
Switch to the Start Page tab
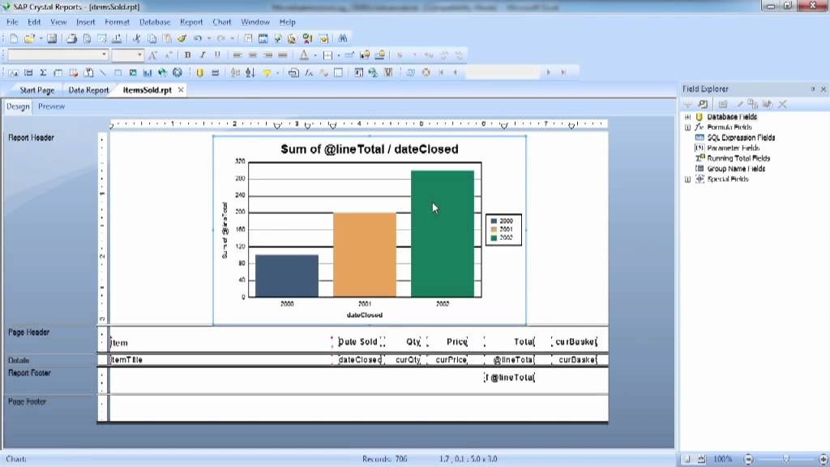click(37, 90)
